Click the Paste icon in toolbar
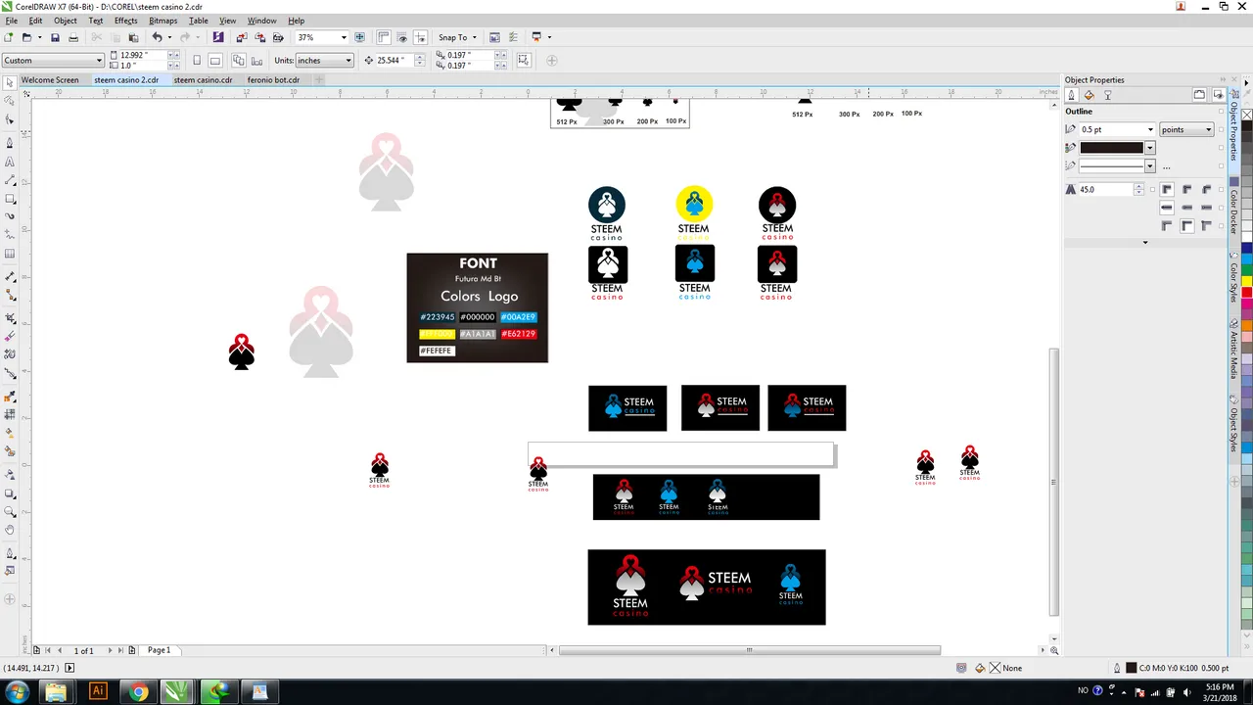Viewport: 1253px width, 705px height. pos(133,37)
